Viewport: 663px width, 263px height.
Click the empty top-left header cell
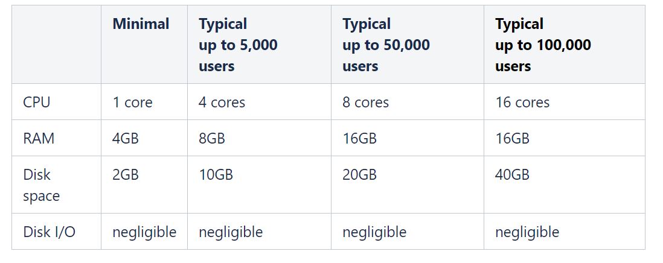(x=56, y=44)
